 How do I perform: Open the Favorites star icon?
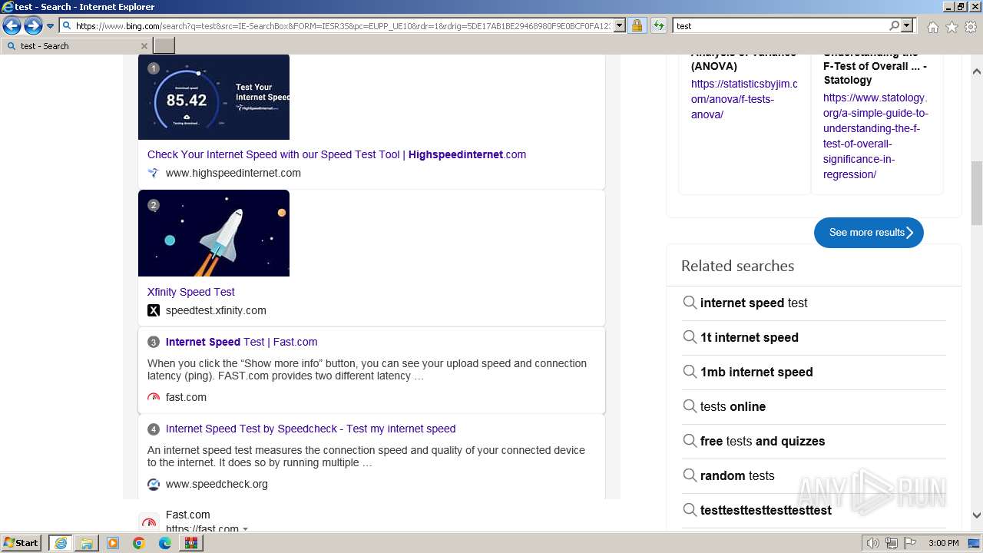point(952,27)
